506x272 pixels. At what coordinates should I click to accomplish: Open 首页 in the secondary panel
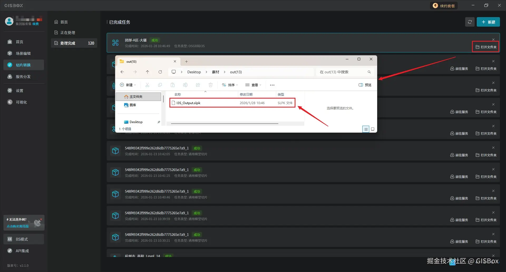[74, 22]
